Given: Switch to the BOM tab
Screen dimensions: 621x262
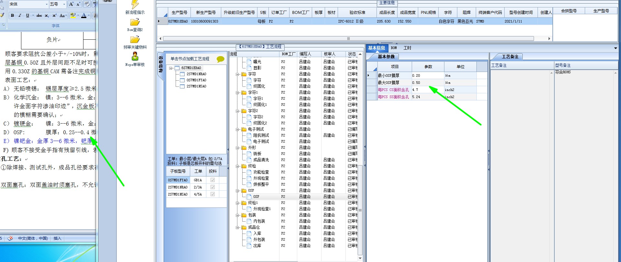Looking at the screenshot, I should (394, 48).
